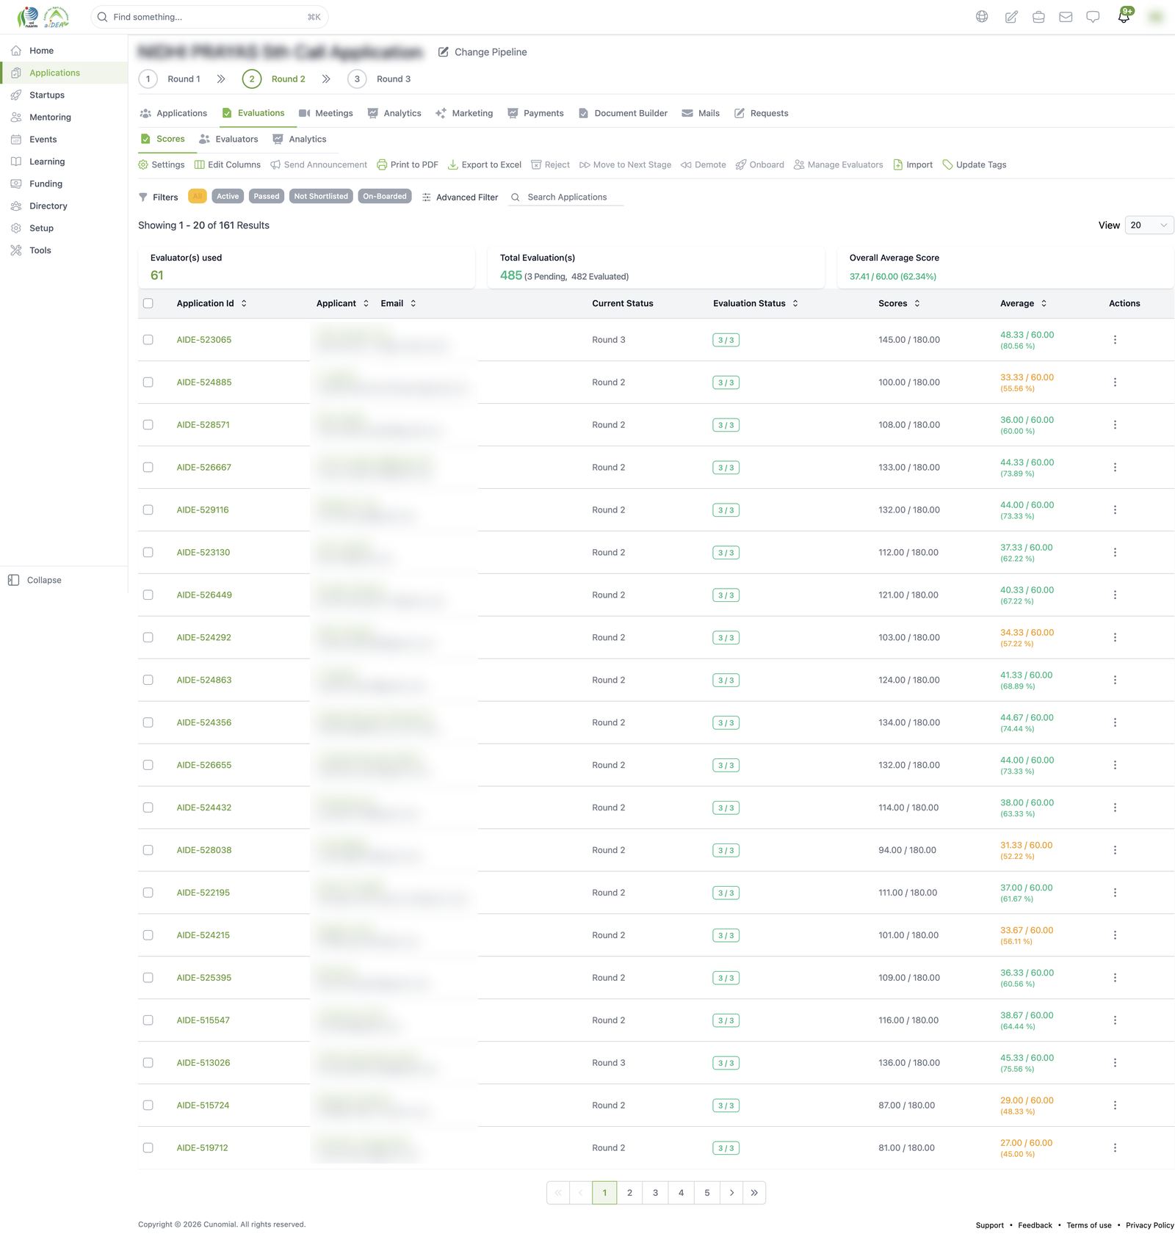Viewport: 1175px width, 1234px height.
Task: Check the box for AIDE-523065
Action: tap(148, 340)
